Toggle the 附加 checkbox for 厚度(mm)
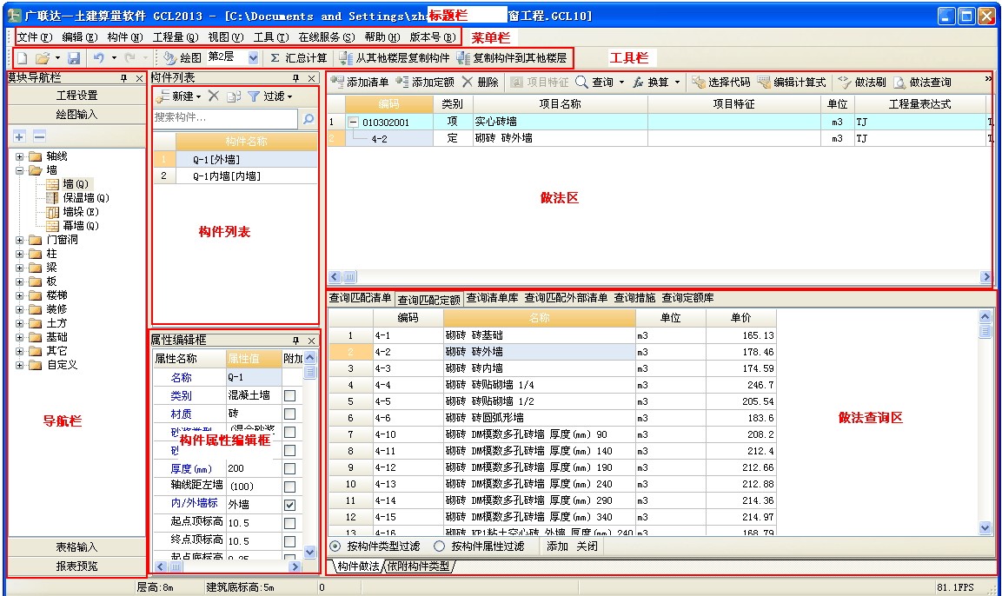This screenshot has height=596, width=1002. pos(289,468)
